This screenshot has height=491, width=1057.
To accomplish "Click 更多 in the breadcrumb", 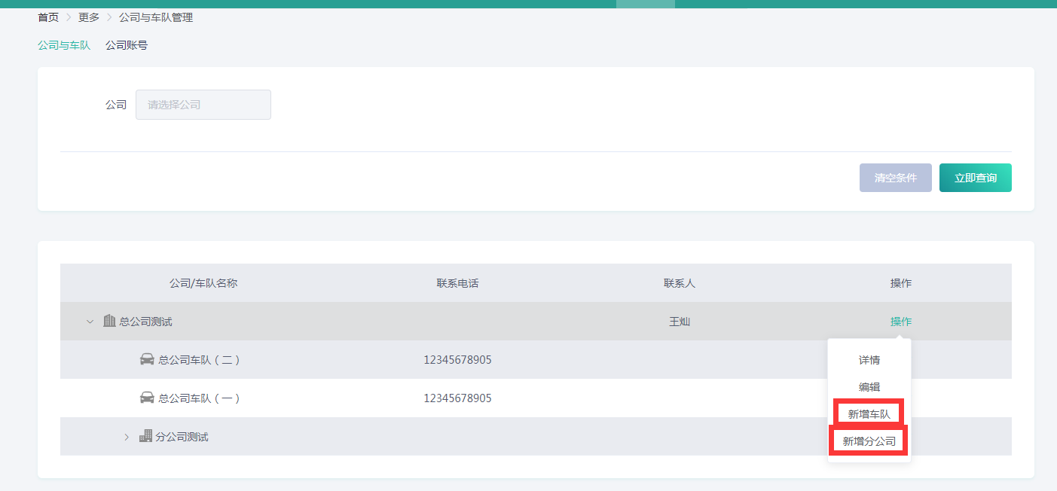I will (x=89, y=17).
